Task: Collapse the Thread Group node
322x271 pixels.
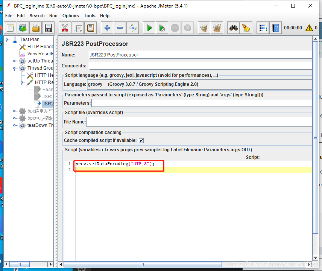Action: [x=15, y=68]
